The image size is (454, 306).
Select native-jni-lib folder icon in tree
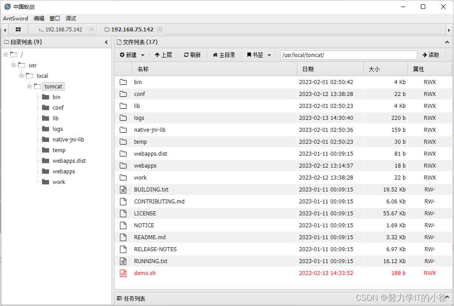(46, 139)
